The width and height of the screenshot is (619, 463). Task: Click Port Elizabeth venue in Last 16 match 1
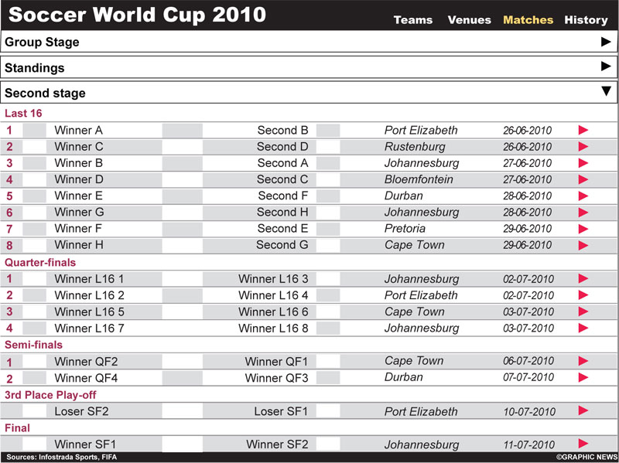click(421, 131)
